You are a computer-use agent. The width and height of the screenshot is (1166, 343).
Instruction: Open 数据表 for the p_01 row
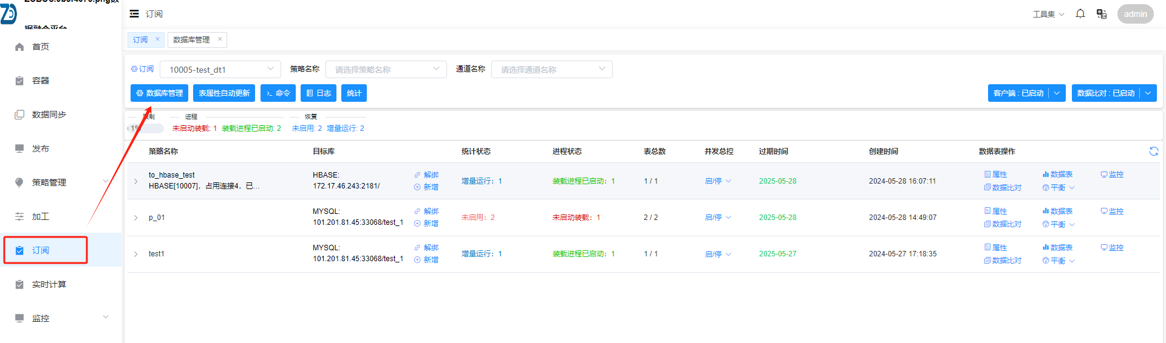[1057, 211]
